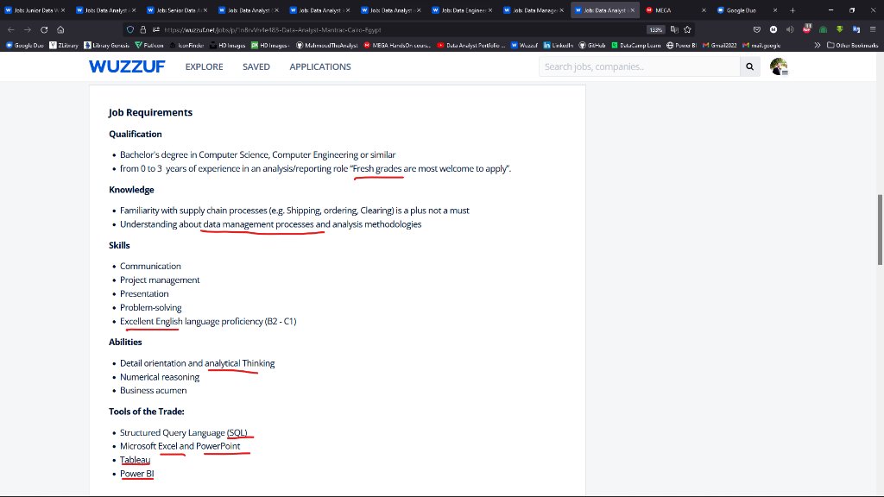884x497 pixels.
Task: Open the EXPLORE navigation link
Action: point(204,66)
